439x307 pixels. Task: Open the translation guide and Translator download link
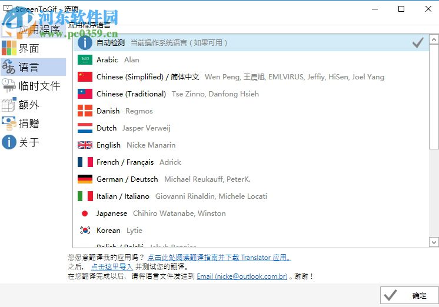[x=219, y=257]
